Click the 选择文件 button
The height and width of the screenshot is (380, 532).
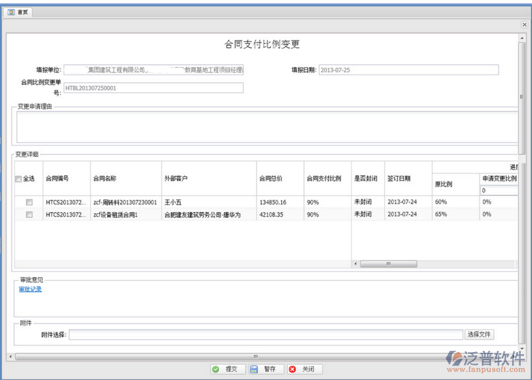tap(479, 335)
